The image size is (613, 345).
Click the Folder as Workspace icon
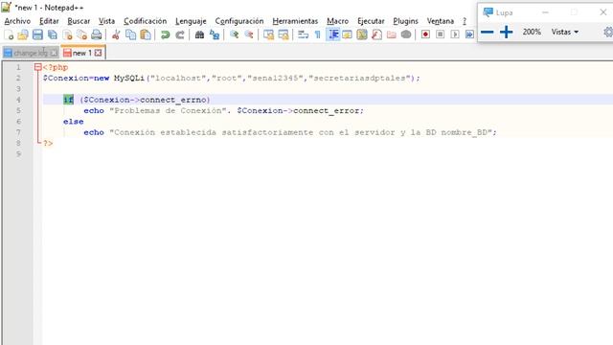pos(392,34)
